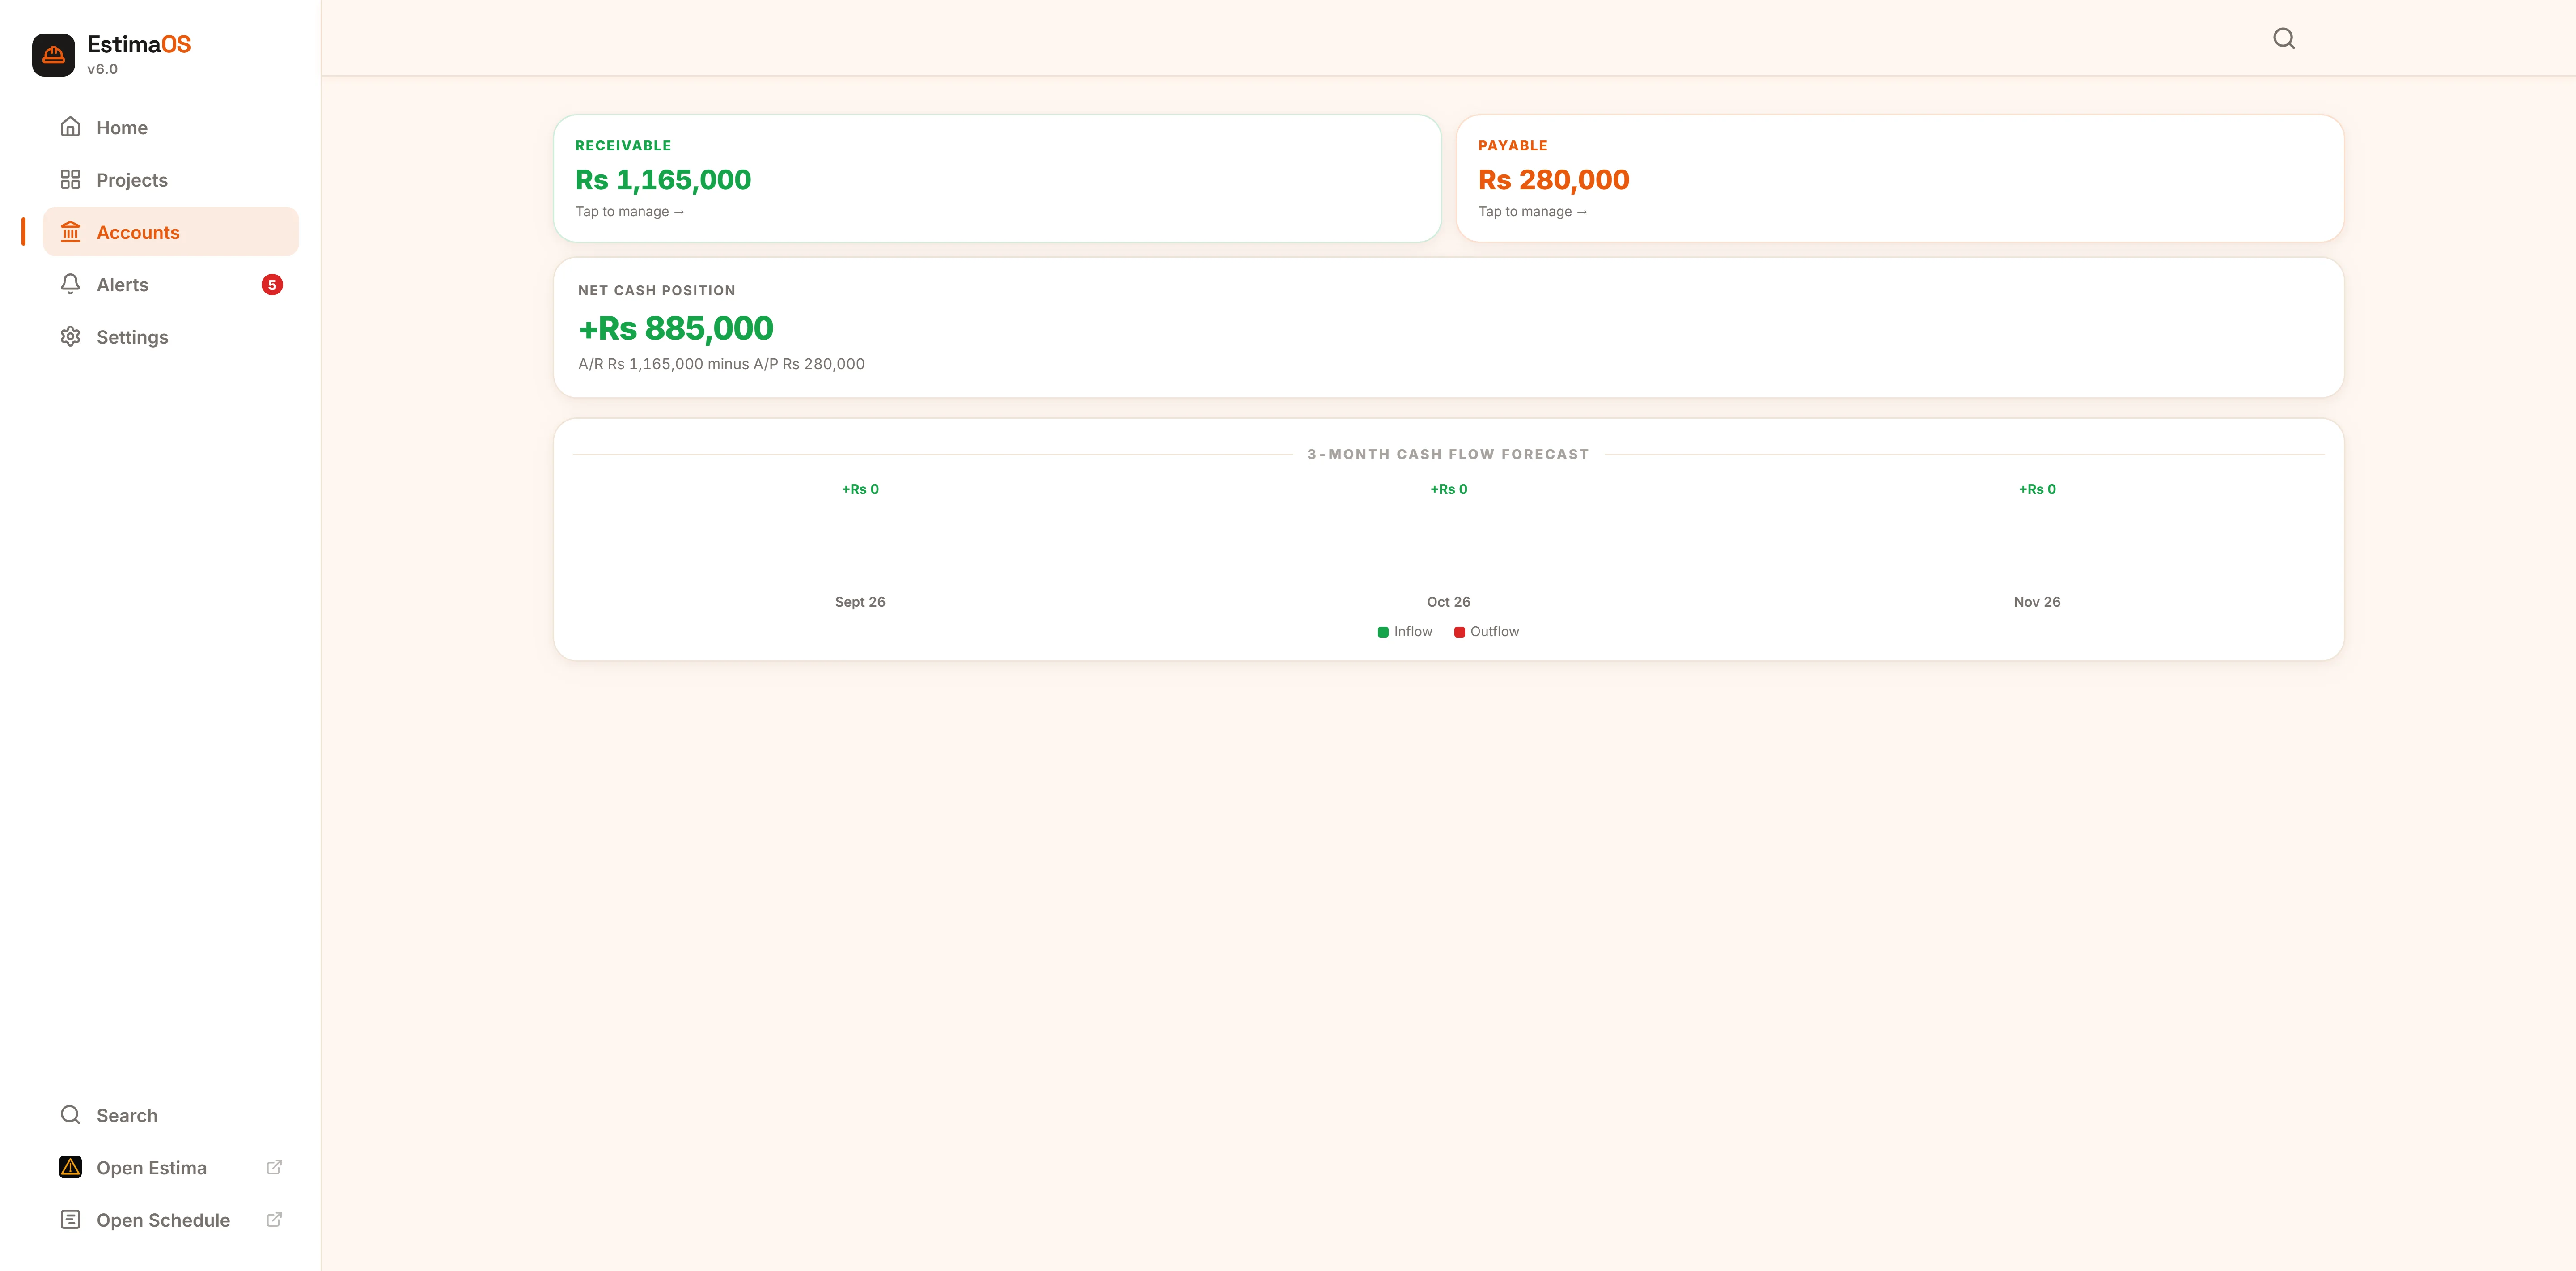Open Search in the sidebar bottom
Screen dimensions: 2576x1271
(171, 1115)
